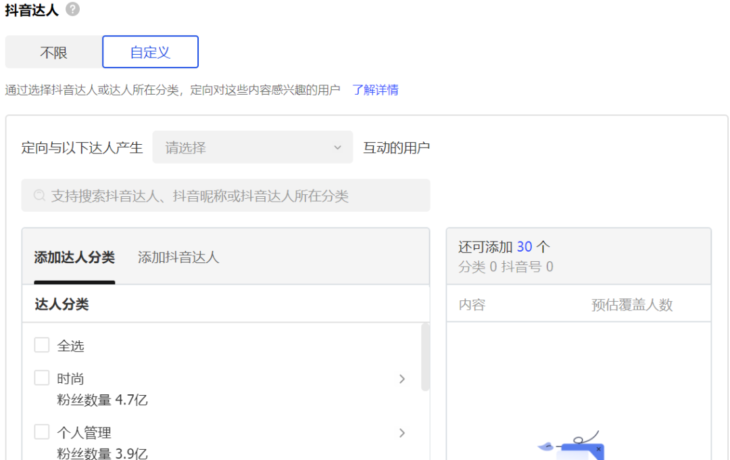This screenshot has height=460, width=730.
Task: Tick the 时尚 category checkbox
Action: pyautogui.click(x=42, y=378)
